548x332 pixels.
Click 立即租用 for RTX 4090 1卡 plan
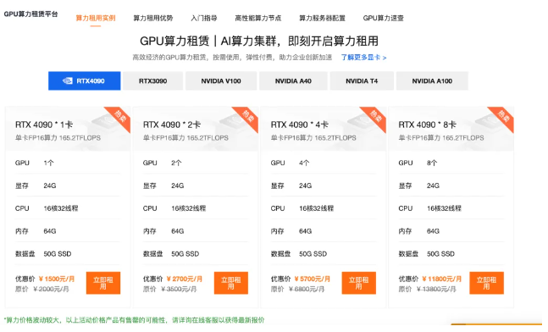pos(103,283)
